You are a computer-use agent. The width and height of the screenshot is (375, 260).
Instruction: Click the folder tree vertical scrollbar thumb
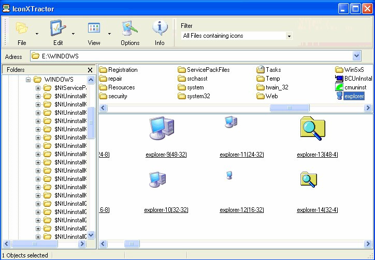coord(91,123)
